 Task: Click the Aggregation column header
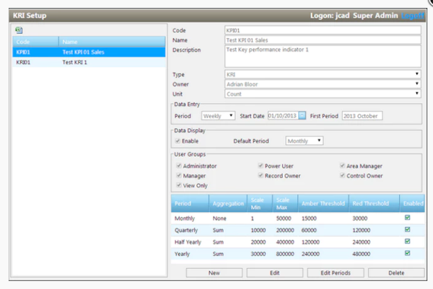[228, 203]
